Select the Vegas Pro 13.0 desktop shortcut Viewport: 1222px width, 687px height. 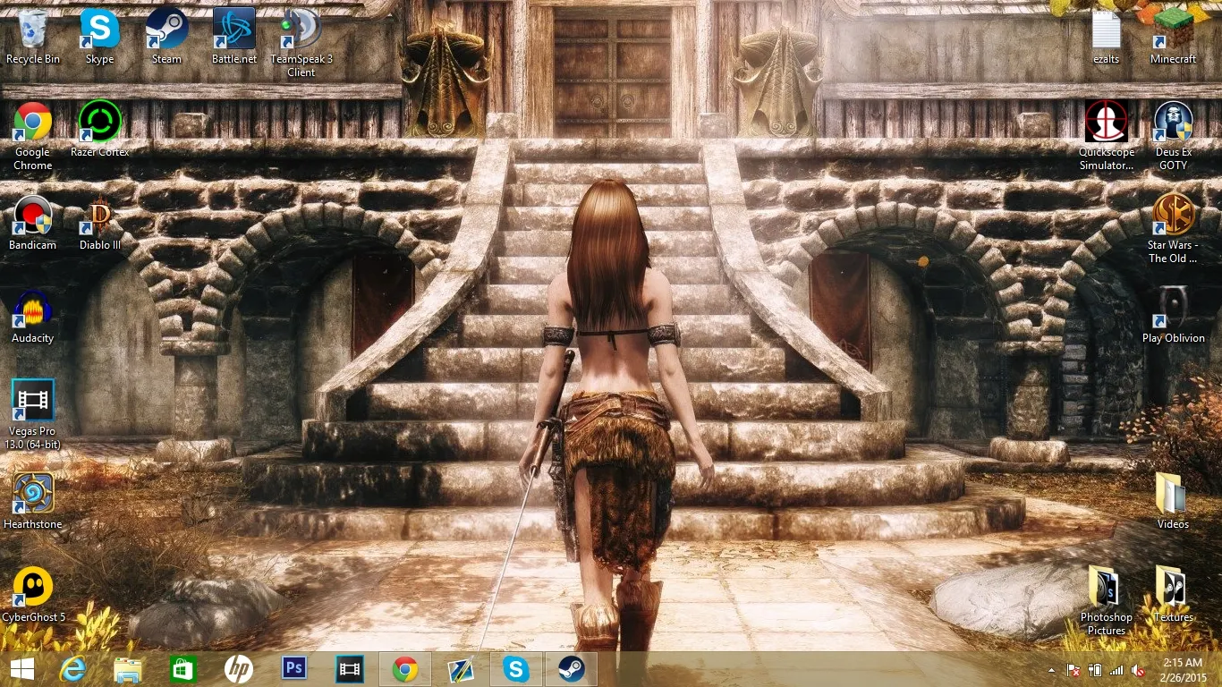click(33, 415)
